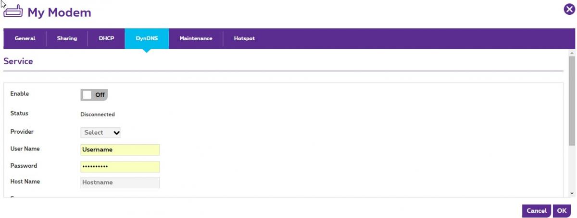Open the Maintenance tab
Image resolution: width=577 pixels, height=218 pixels.
click(196, 38)
